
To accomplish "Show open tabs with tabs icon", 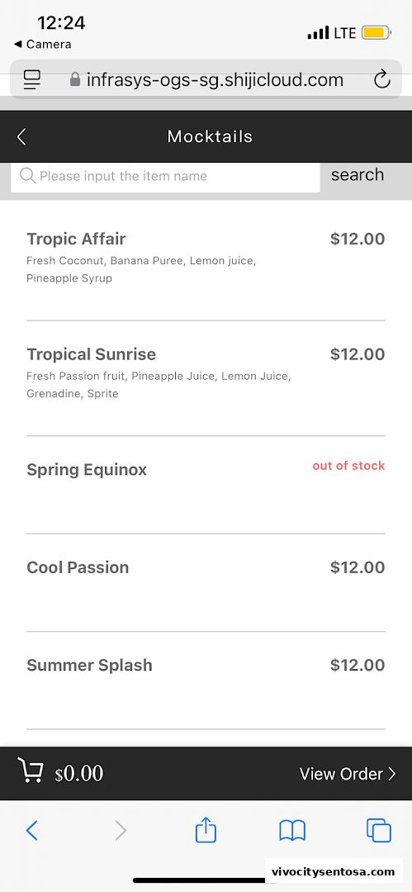I will [378, 831].
